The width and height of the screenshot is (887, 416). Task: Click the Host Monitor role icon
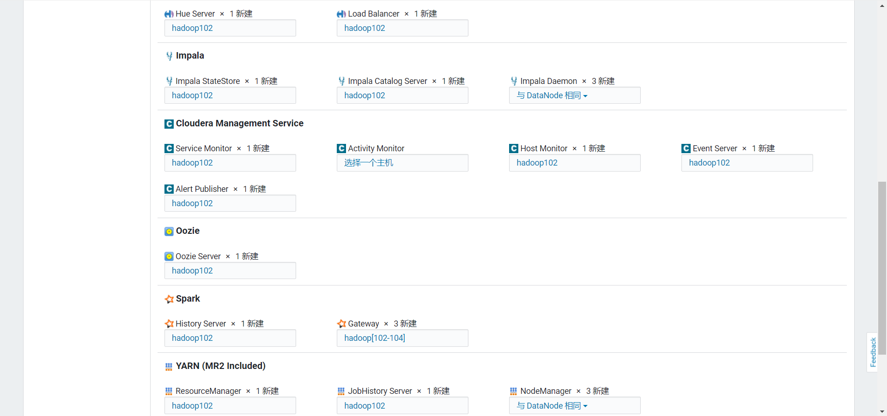[514, 149]
